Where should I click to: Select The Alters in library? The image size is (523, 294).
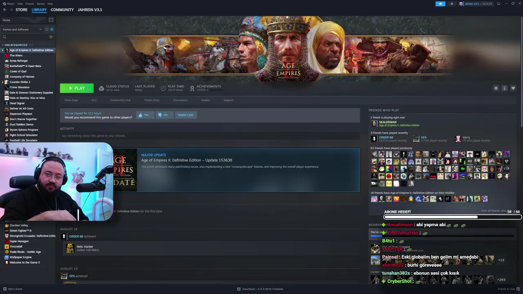[16, 56]
